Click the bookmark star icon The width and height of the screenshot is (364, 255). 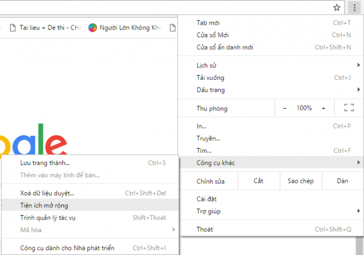[337, 8]
